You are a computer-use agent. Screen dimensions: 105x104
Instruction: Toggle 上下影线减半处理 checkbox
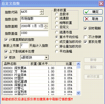coord(19,51)
